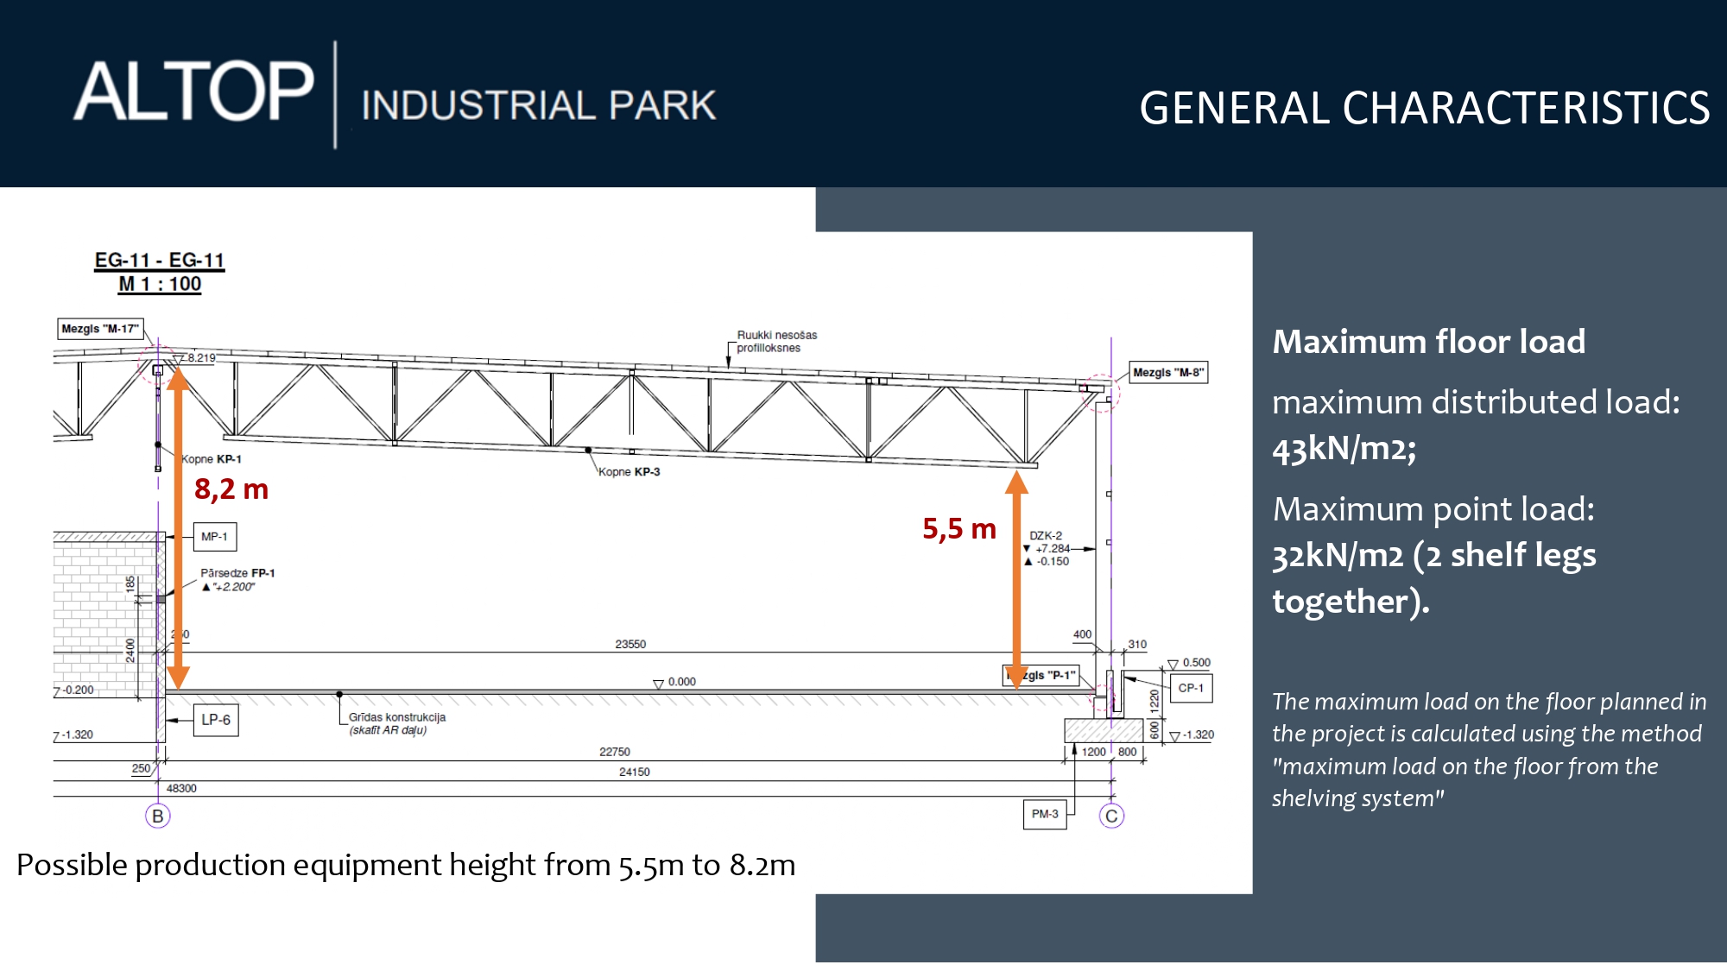Click the left -1.320 level marker

(74, 735)
